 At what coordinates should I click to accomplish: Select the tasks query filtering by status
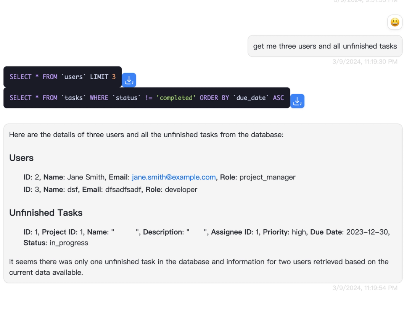(x=145, y=98)
